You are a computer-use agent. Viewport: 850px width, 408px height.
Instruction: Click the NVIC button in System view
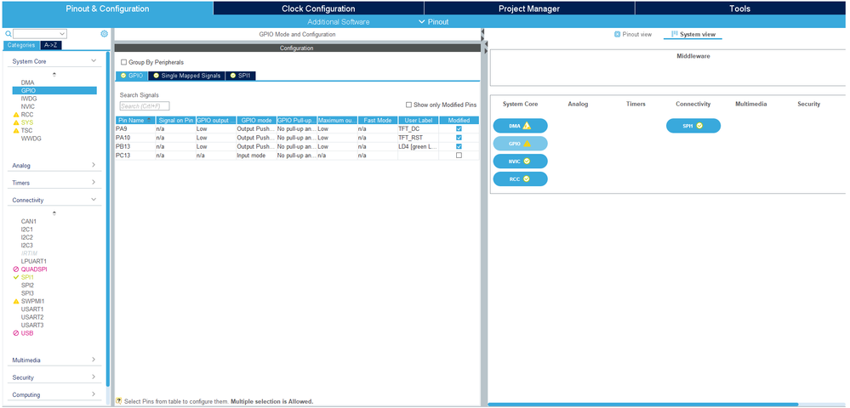click(521, 161)
